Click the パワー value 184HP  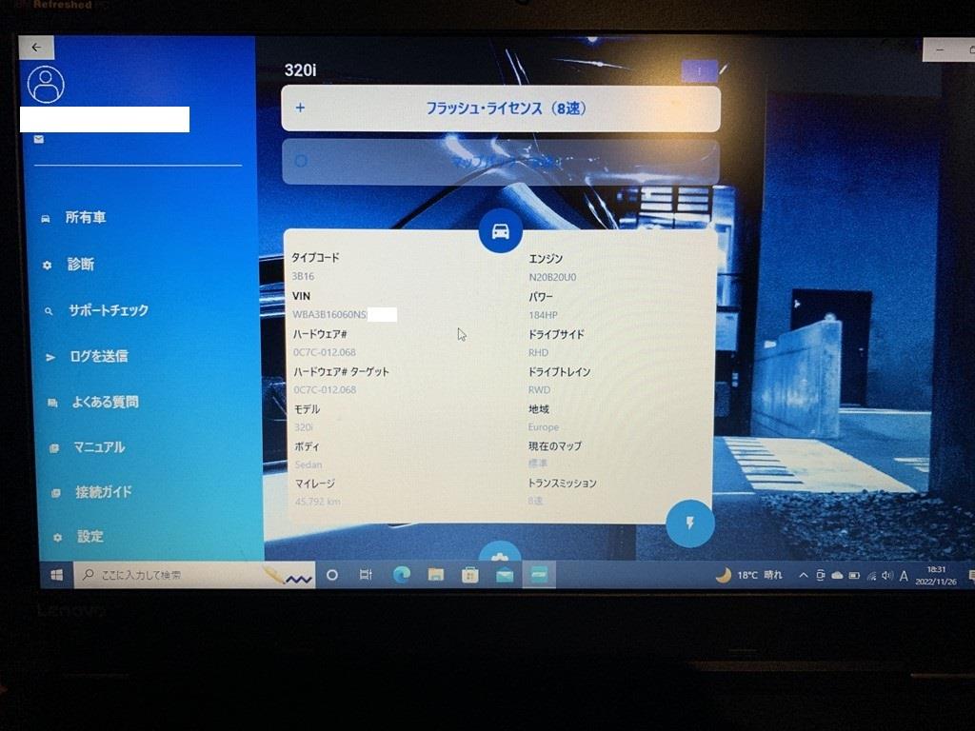pyautogui.click(x=544, y=315)
